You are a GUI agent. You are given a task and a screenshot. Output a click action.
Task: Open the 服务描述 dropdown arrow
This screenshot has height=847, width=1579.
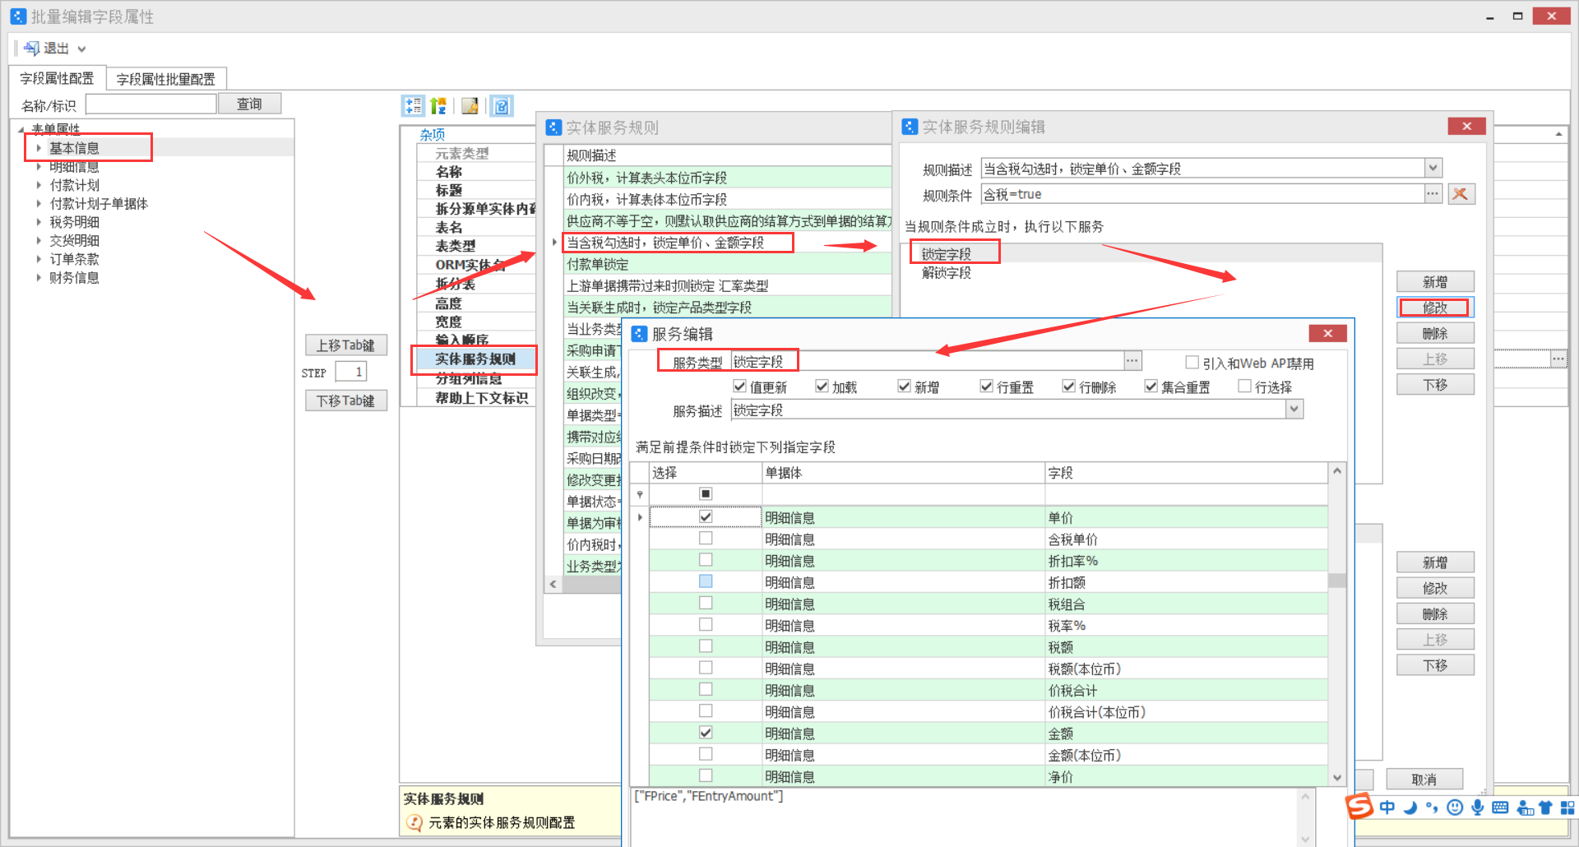point(1294,410)
